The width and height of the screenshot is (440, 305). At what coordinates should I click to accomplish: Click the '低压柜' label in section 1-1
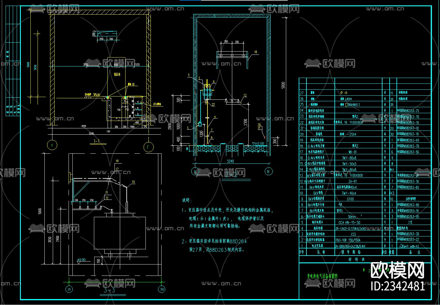tap(117, 74)
